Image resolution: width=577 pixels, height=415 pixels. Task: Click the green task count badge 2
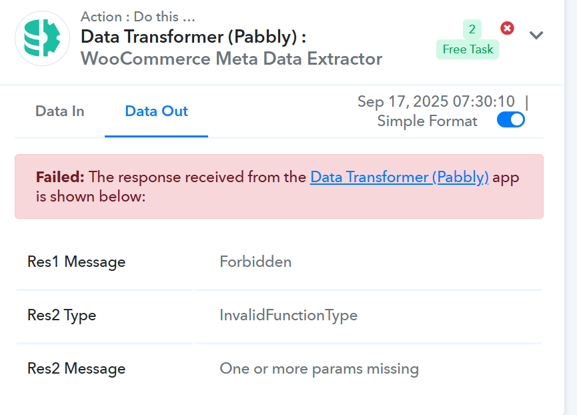point(472,29)
